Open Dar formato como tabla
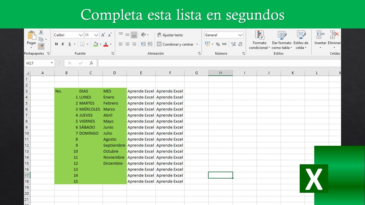Viewport: 365px width, 205px height. point(282,40)
